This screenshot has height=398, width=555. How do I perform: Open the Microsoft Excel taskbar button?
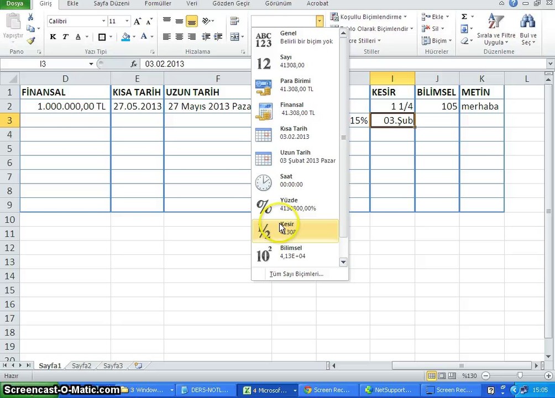(268, 390)
